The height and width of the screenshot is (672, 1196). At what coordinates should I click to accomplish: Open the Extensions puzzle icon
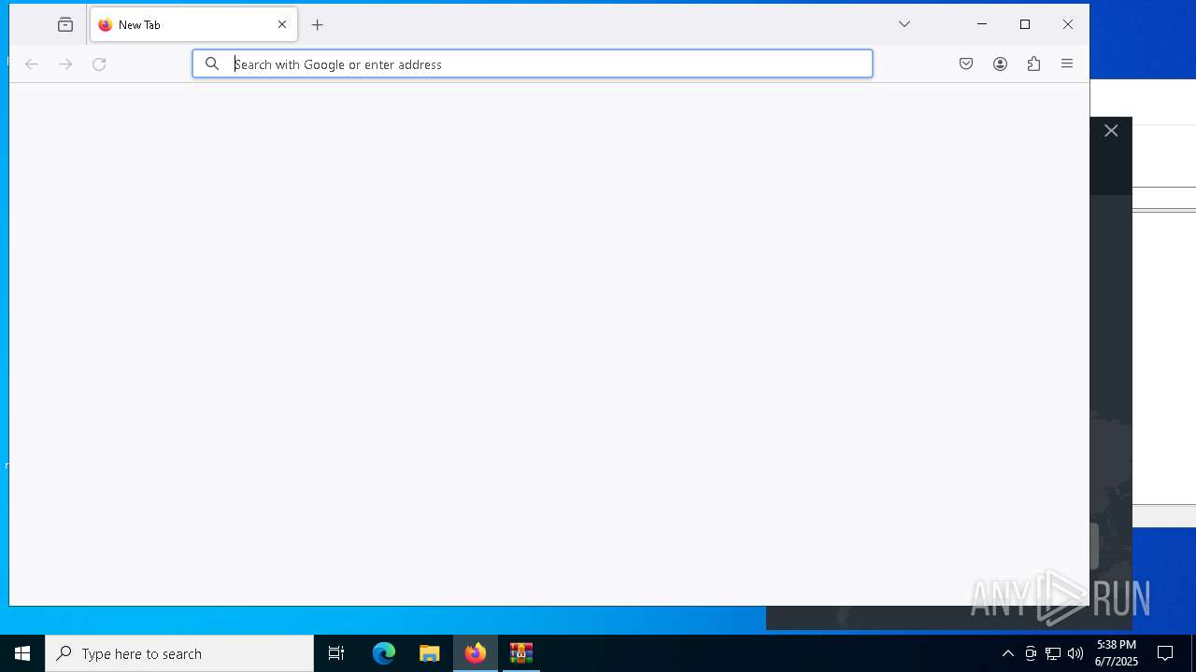[x=1033, y=64]
